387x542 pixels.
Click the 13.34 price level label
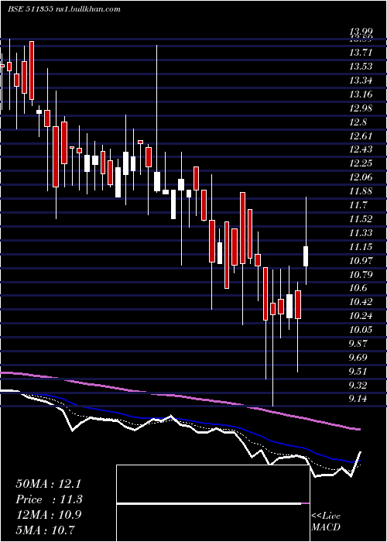click(361, 81)
